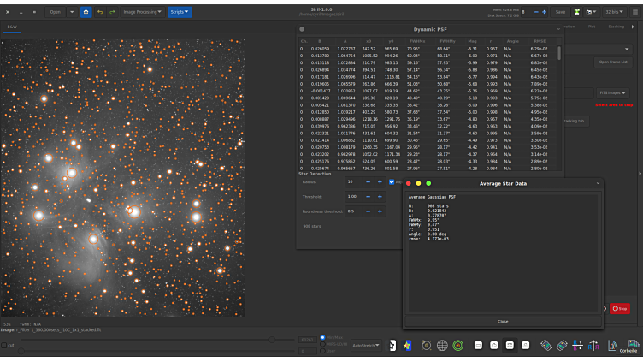Click the zoom to fit icon

(511, 346)
